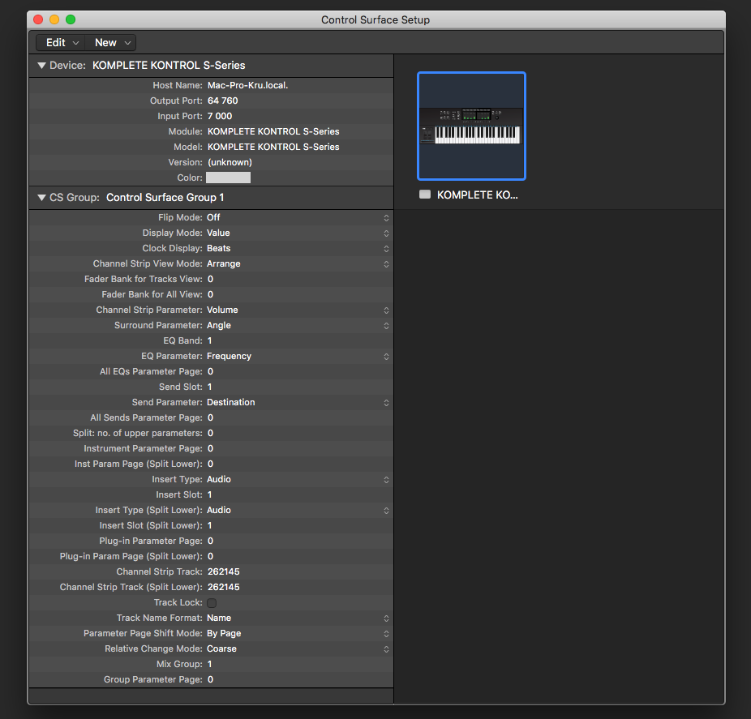This screenshot has height=719, width=751.
Task: Change Channel Strip View Mode dropdown
Action: point(297,263)
